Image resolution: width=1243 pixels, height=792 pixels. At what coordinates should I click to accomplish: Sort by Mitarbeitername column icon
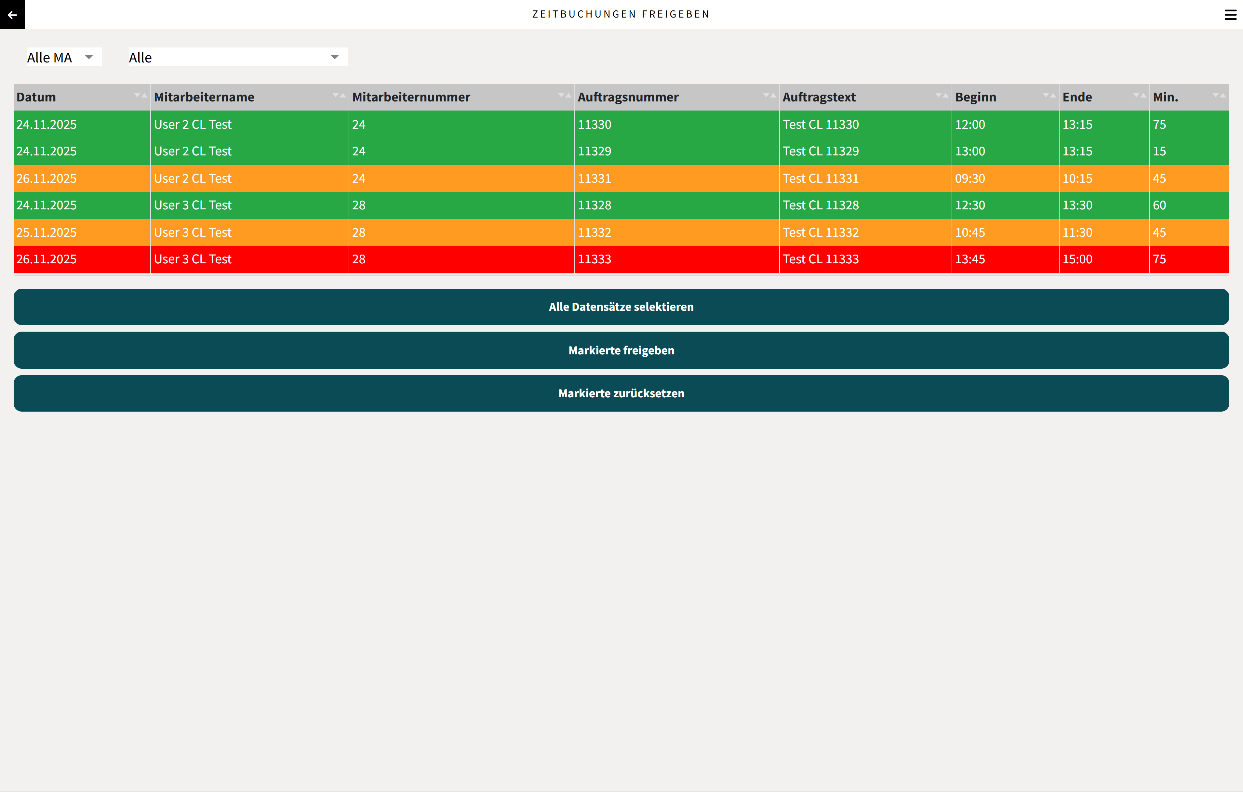coord(339,96)
